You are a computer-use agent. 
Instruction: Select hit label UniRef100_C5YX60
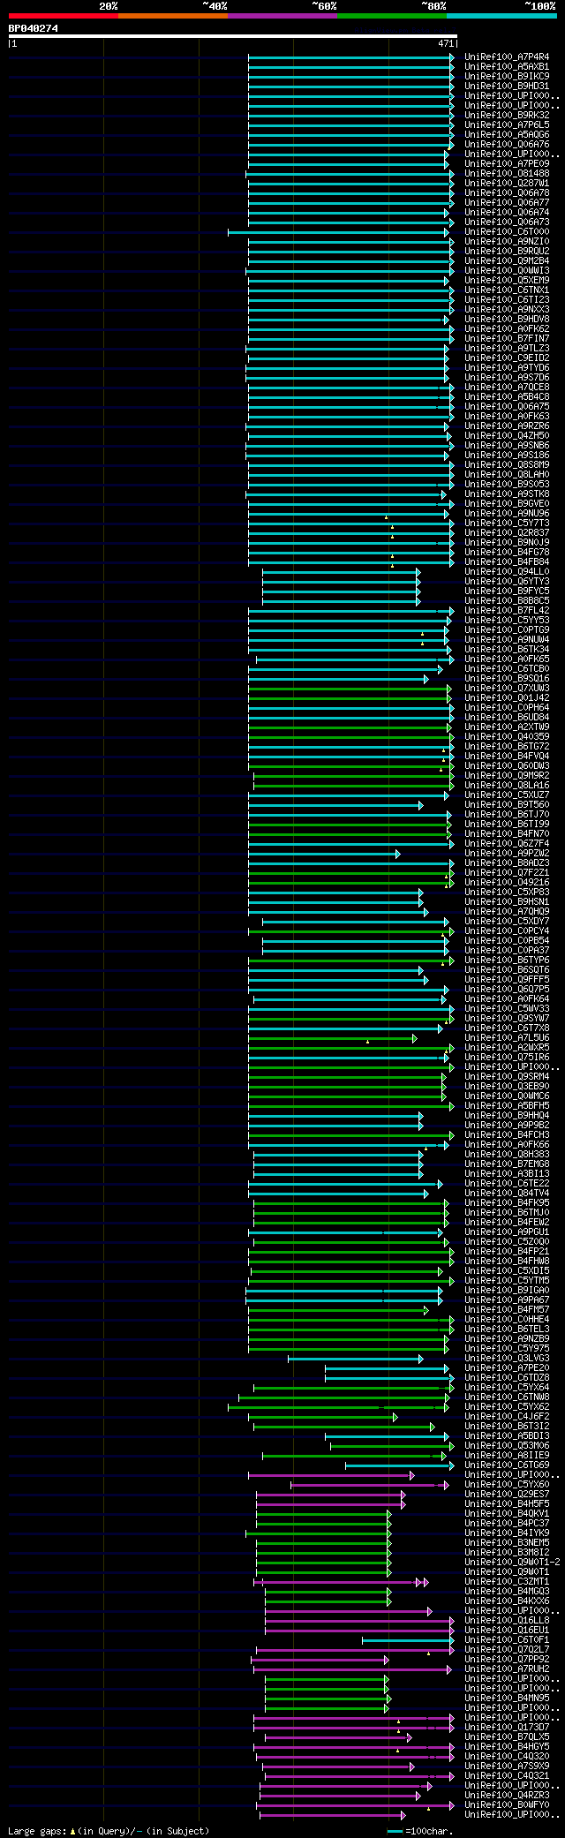point(507,1484)
